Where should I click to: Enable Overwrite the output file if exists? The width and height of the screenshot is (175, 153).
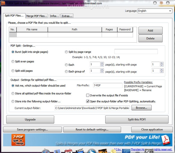point(88,95)
